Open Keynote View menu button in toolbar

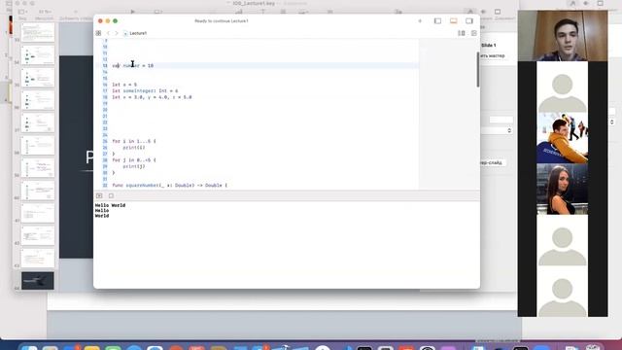click(22, 12)
